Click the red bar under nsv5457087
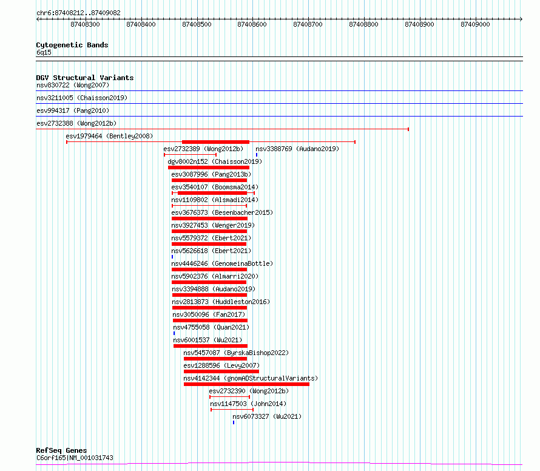Viewport: 540px width, 471px height. click(x=215, y=359)
